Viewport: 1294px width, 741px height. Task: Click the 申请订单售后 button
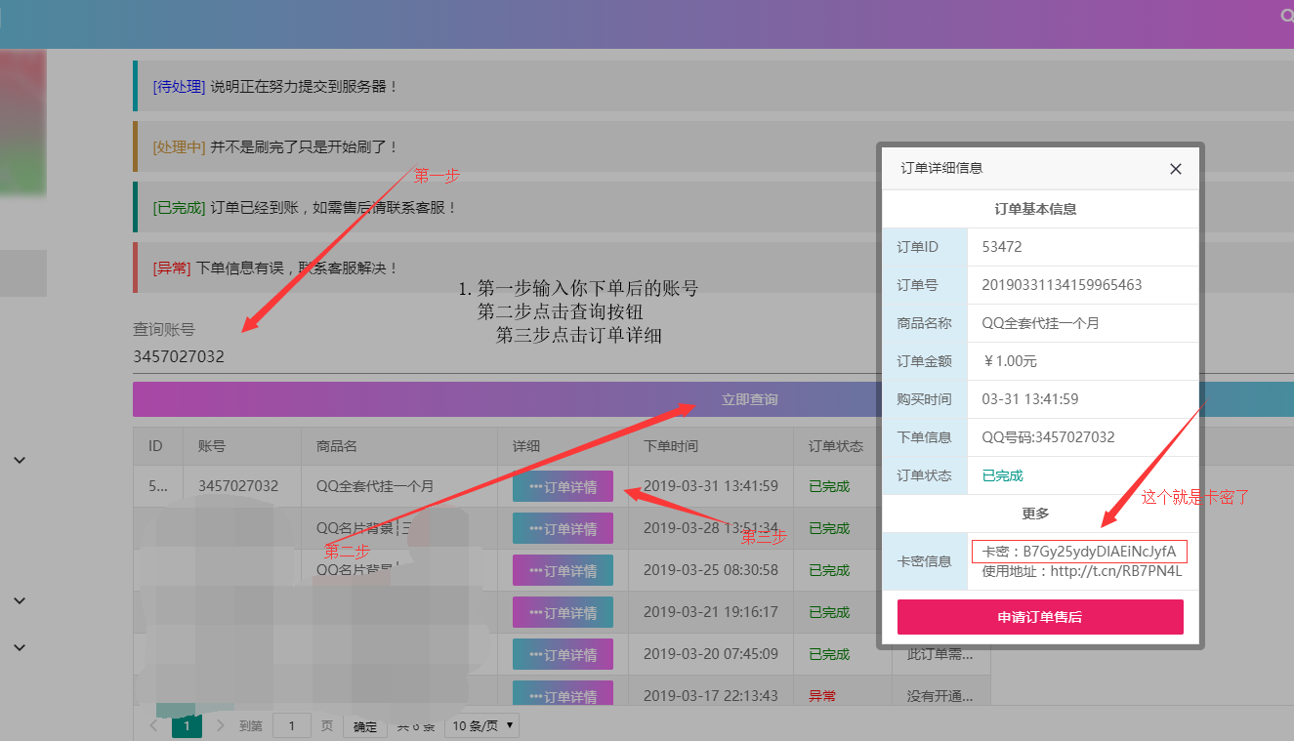1040,617
